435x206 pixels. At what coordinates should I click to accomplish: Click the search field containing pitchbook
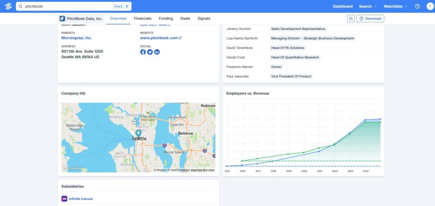tap(68, 6)
